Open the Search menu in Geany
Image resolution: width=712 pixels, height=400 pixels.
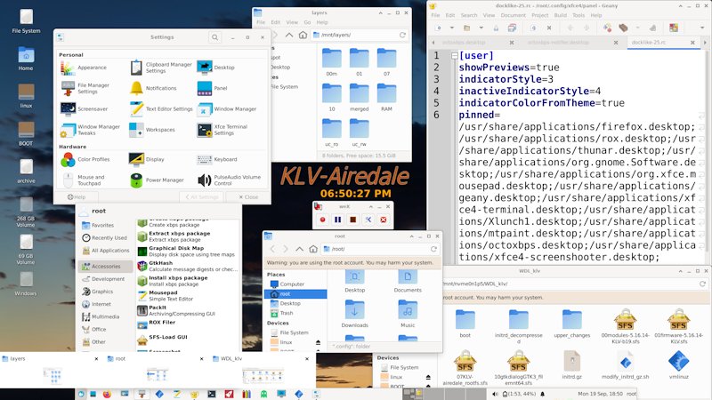(469, 15)
